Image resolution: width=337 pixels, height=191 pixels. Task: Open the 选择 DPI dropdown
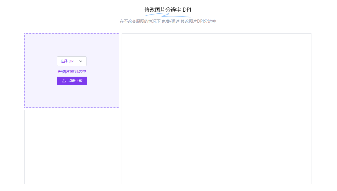coord(72,61)
